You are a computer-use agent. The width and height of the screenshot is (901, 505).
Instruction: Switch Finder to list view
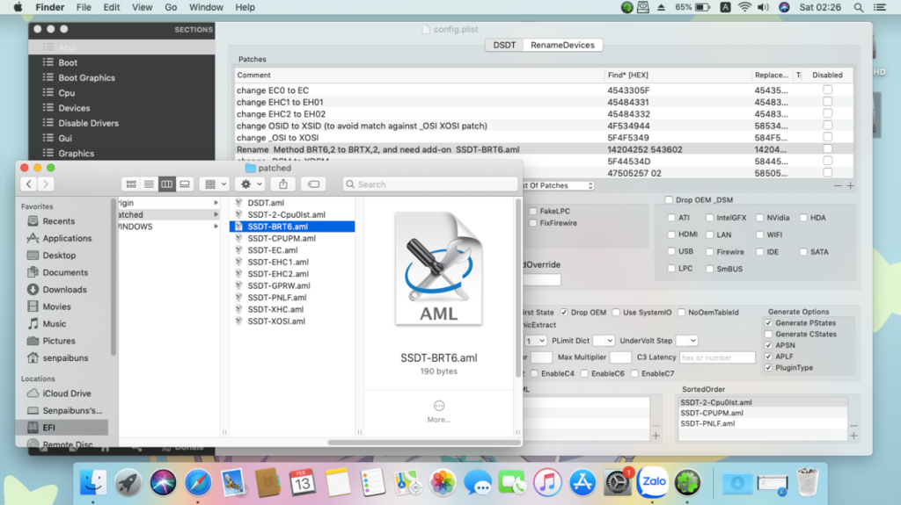[x=149, y=184]
